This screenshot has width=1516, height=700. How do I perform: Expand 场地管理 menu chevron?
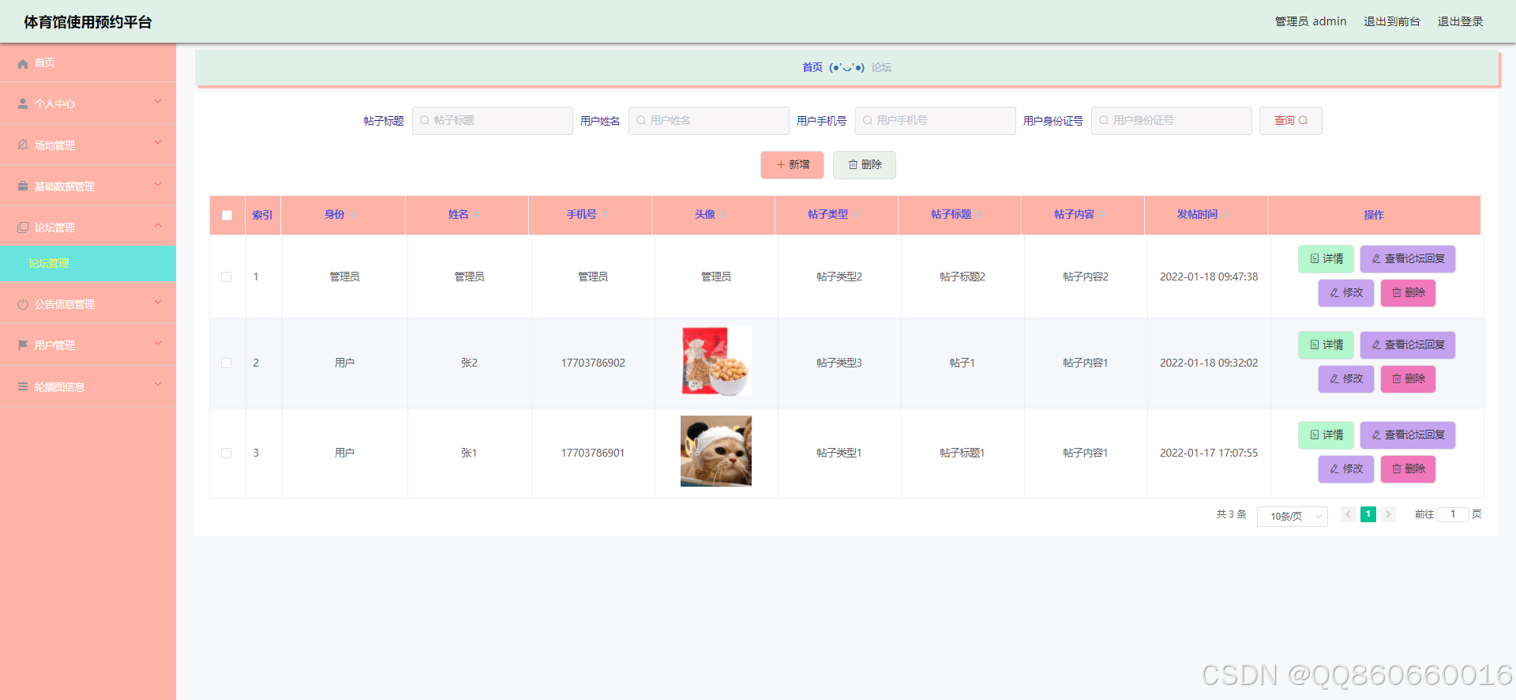(158, 143)
